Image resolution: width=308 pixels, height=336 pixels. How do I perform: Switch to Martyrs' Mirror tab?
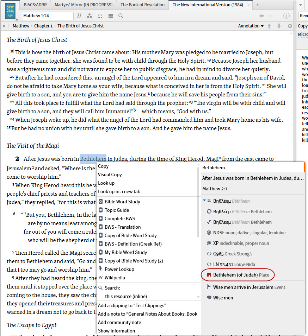(x=84, y=5)
